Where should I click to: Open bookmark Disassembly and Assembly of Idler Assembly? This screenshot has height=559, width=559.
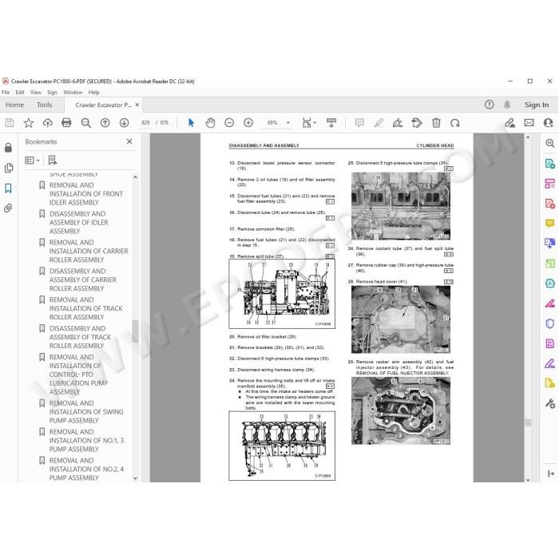(x=79, y=223)
